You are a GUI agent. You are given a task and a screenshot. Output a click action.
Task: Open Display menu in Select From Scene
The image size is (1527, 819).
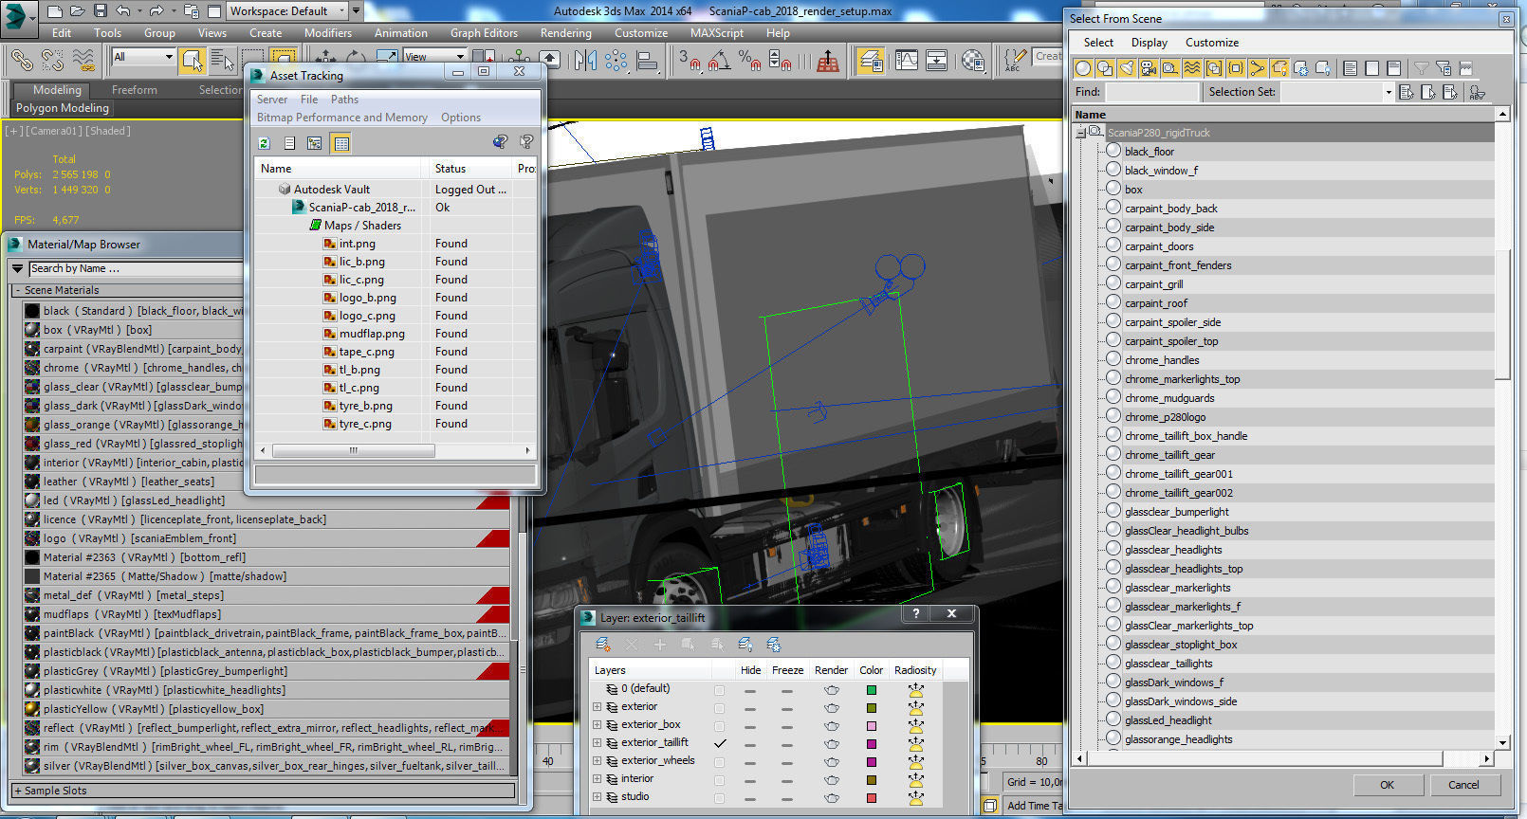coord(1150,43)
